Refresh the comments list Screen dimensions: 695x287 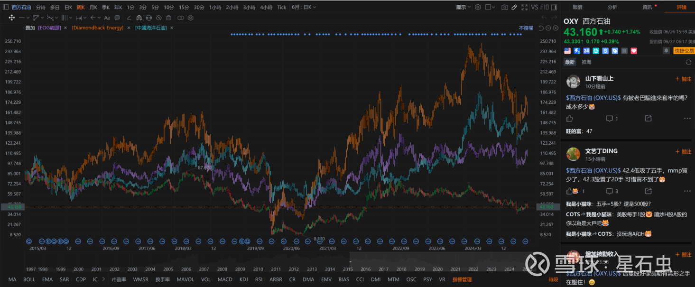(688, 62)
